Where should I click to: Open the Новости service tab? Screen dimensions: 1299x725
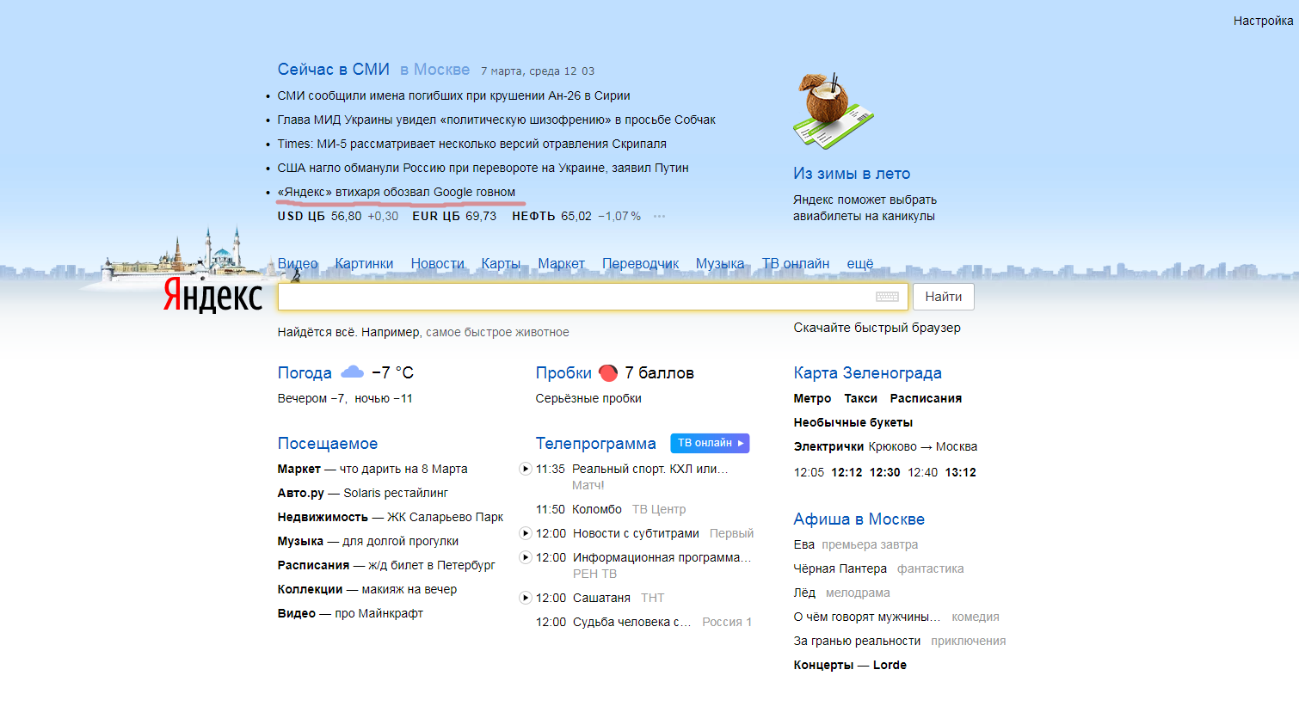click(x=437, y=263)
